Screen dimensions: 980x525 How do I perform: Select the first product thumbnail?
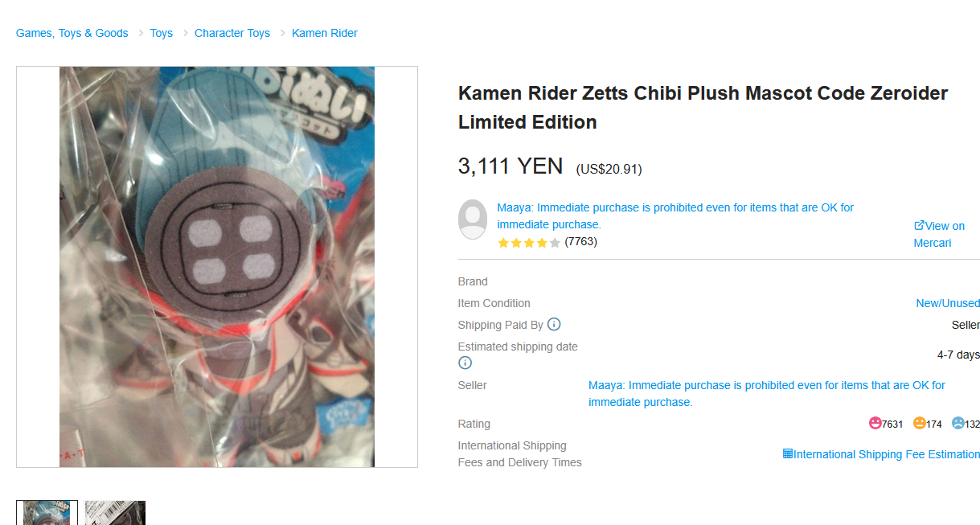47,513
